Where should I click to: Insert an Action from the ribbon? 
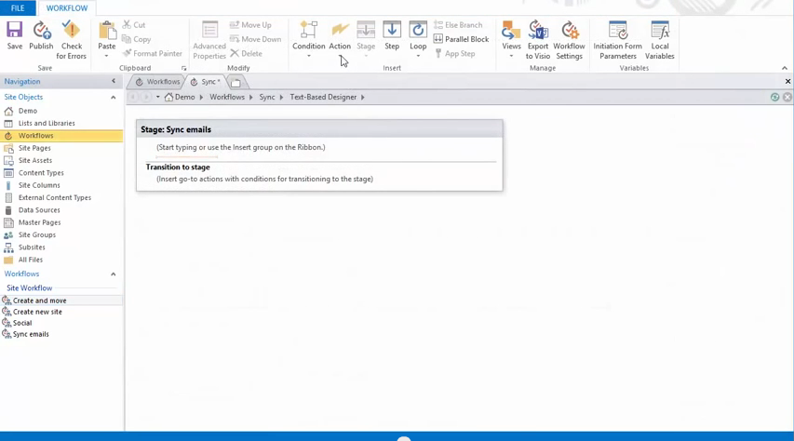[340, 35]
